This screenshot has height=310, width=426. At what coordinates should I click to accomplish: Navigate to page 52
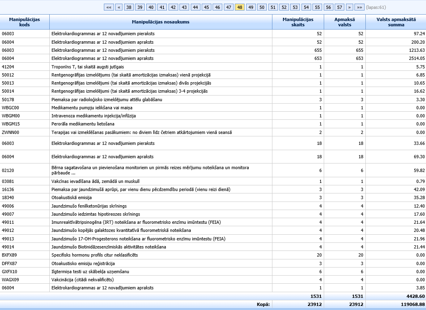(284, 7)
